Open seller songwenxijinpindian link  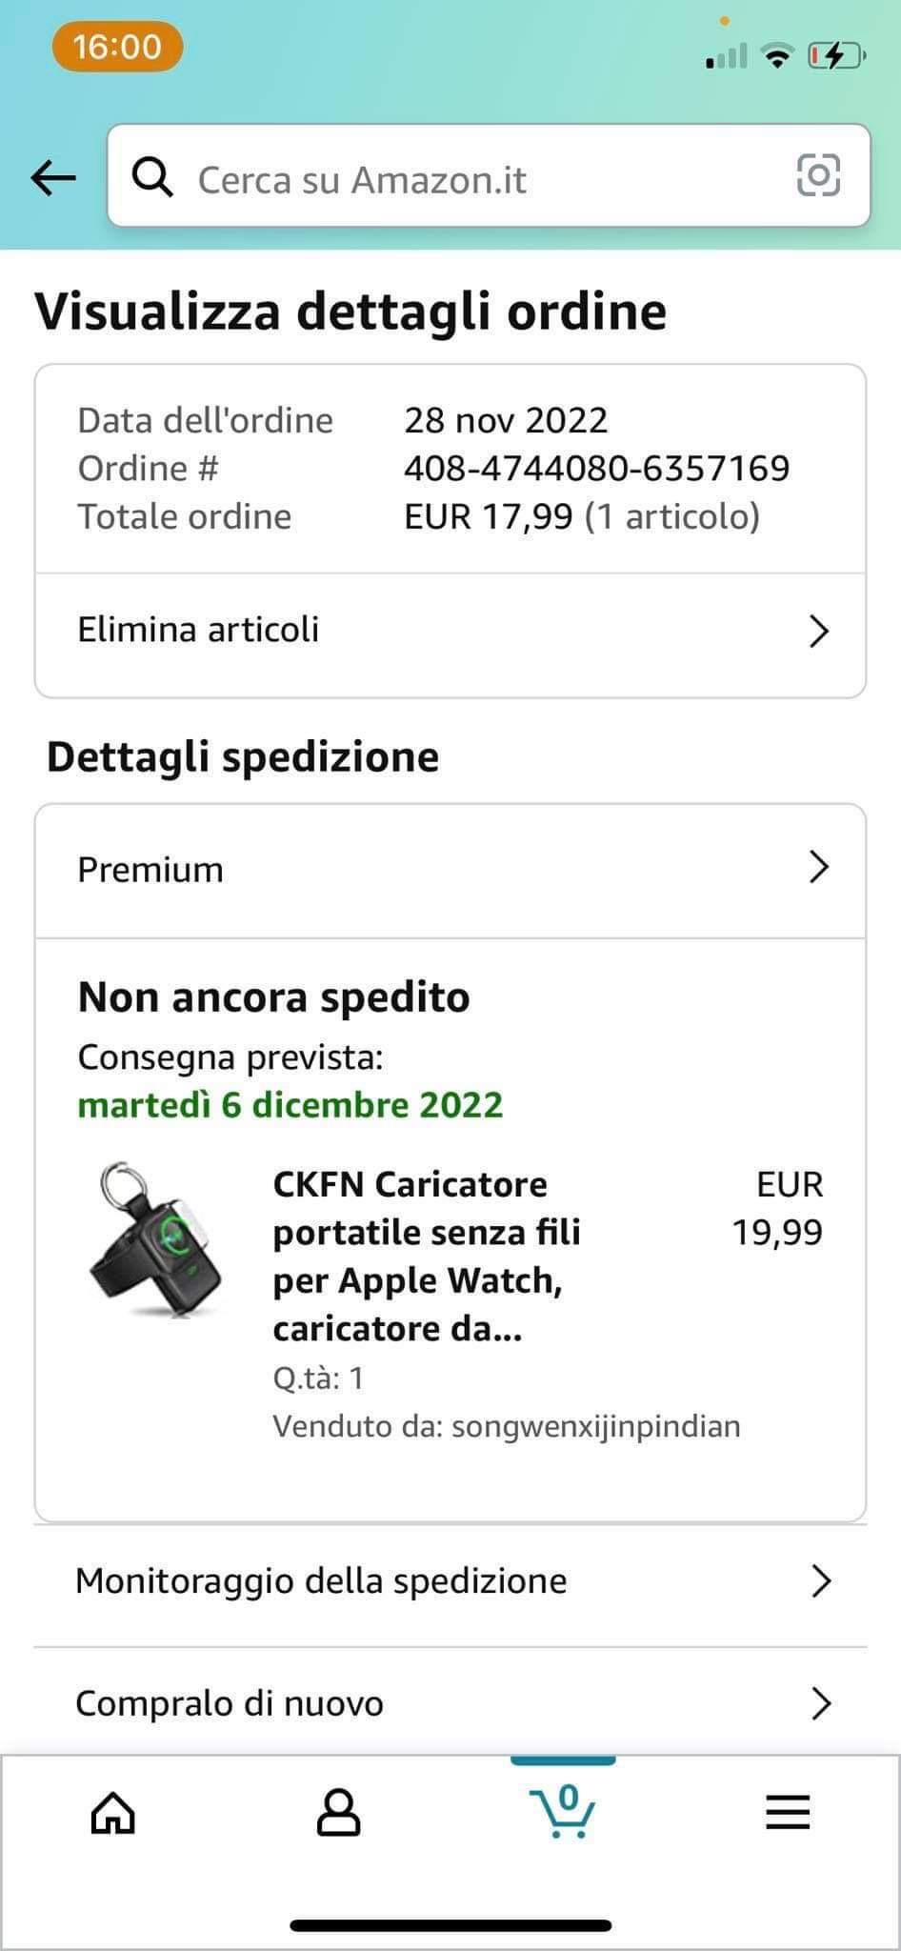595,1426
